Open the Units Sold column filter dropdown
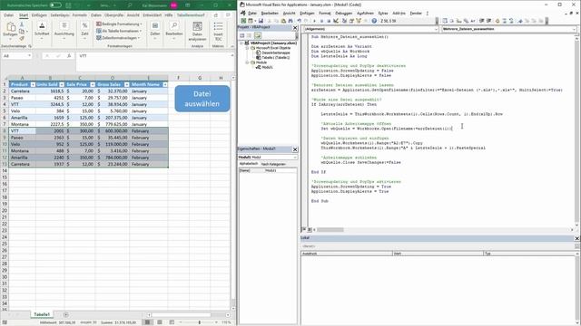Viewport: 581px width, 326px height. click(62, 84)
